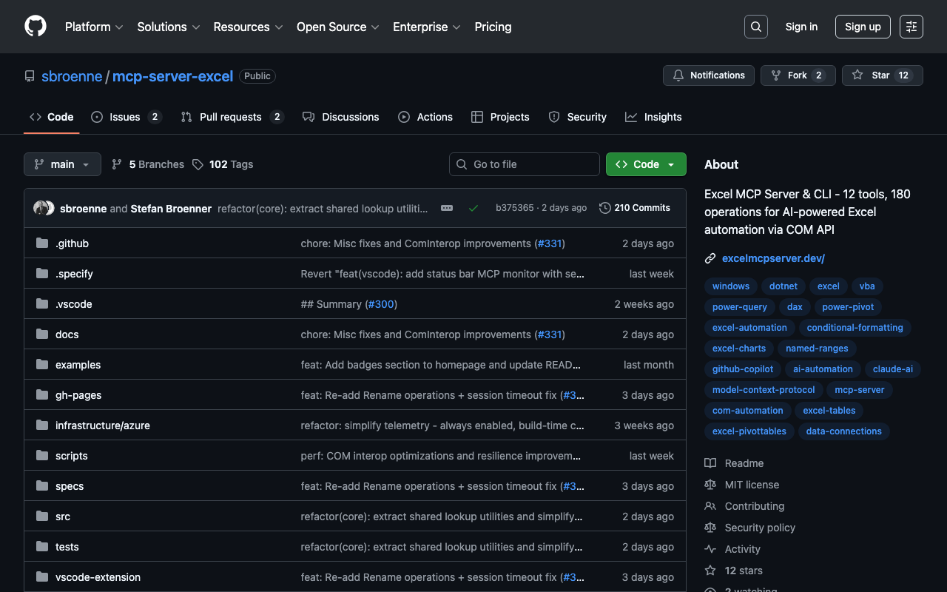
Task: Switch to the Issues tab
Action: point(125,117)
